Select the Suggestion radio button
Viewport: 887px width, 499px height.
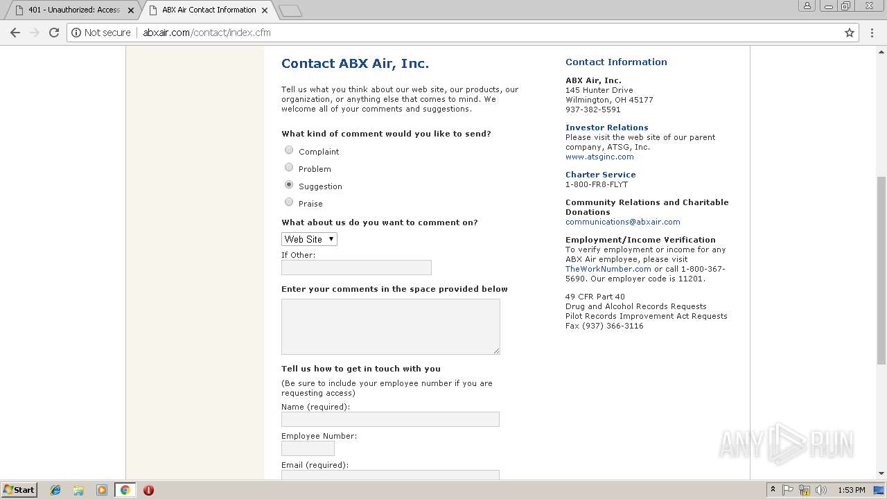289,185
